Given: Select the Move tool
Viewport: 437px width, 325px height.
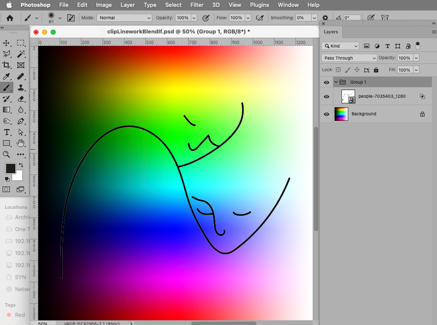Looking at the screenshot, I should 7,43.
